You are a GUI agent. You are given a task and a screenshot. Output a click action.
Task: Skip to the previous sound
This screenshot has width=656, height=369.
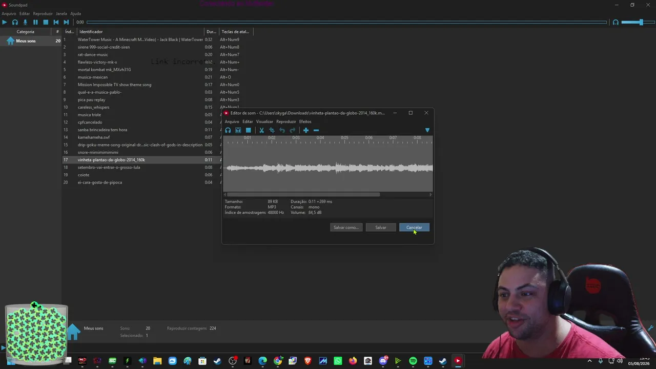pos(56,22)
